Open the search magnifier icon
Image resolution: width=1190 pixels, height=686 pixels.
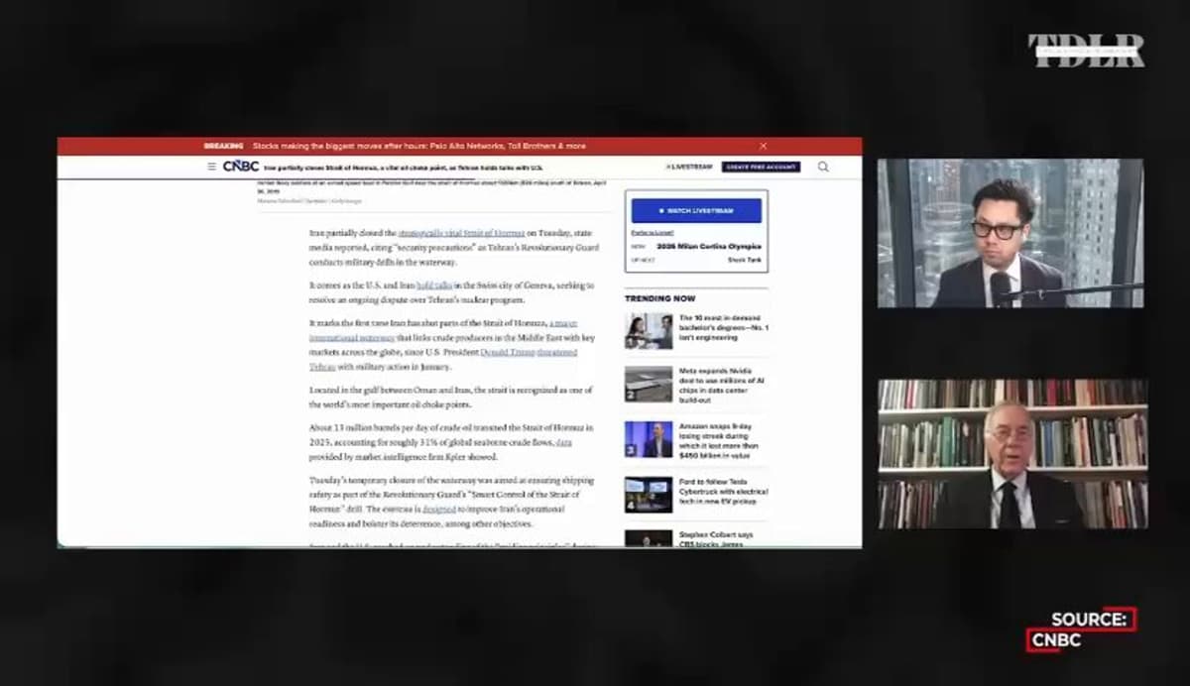point(823,167)
